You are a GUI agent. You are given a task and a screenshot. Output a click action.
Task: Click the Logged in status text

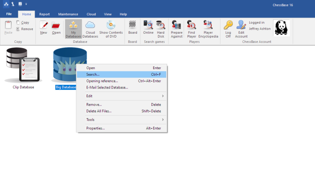pyautogui.click(x=257, y=22)
